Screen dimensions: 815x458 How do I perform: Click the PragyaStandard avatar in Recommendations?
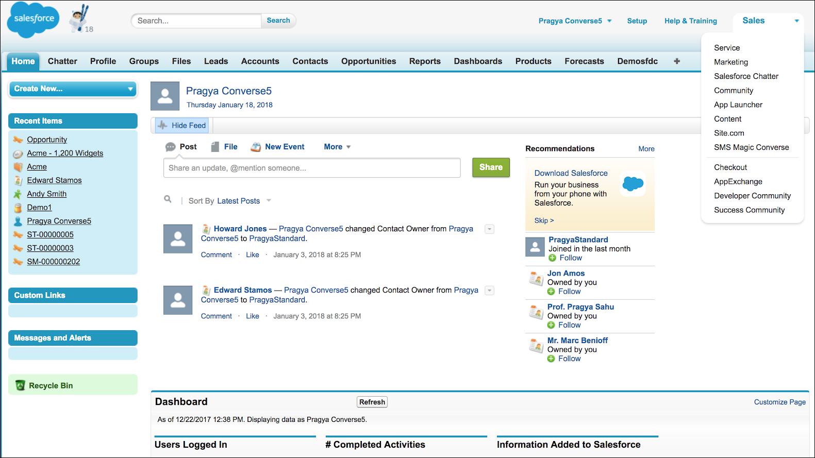[535, 247]
